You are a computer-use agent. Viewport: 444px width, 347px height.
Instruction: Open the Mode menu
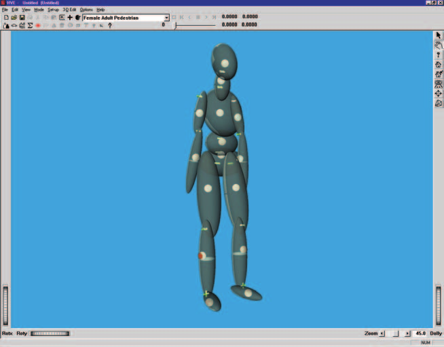click(39, 10)
